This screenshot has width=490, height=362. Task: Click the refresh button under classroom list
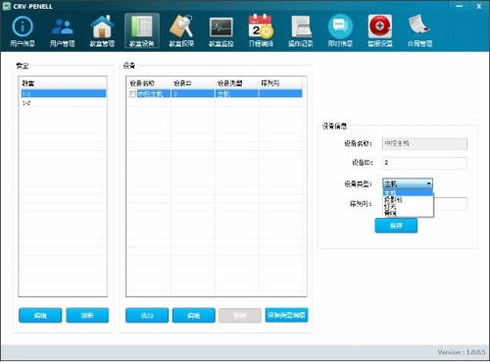tap(87, 315)
